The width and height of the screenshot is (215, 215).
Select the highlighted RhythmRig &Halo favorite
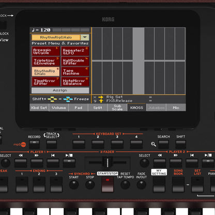[45, 72]
